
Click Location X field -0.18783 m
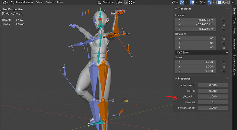tap(195, 20)
